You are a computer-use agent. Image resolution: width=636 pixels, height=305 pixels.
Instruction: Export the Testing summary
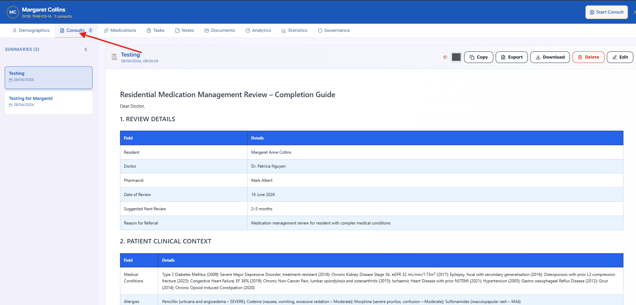click(x=512, y=57)
